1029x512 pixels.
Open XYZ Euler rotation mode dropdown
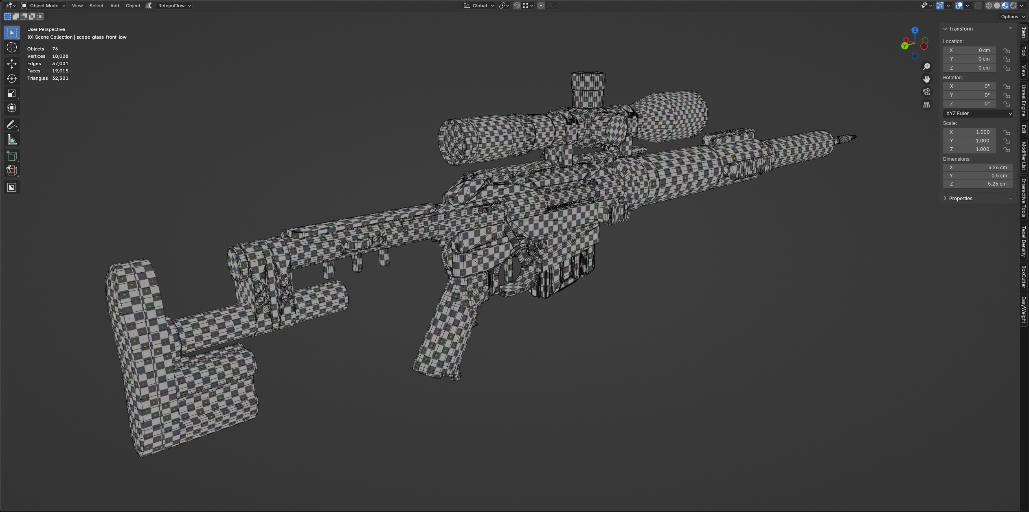click(x=978, y=114)
